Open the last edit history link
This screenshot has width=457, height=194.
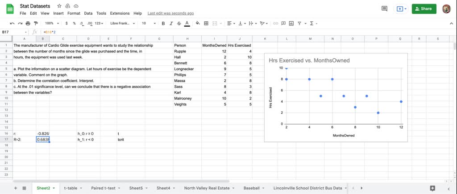click(170, 13)
